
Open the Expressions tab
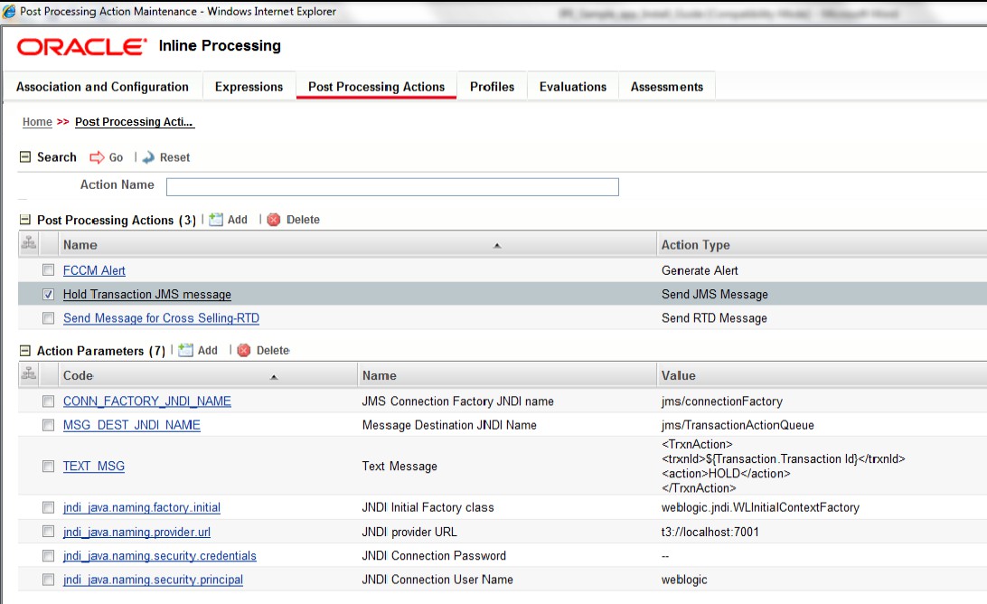249,87
